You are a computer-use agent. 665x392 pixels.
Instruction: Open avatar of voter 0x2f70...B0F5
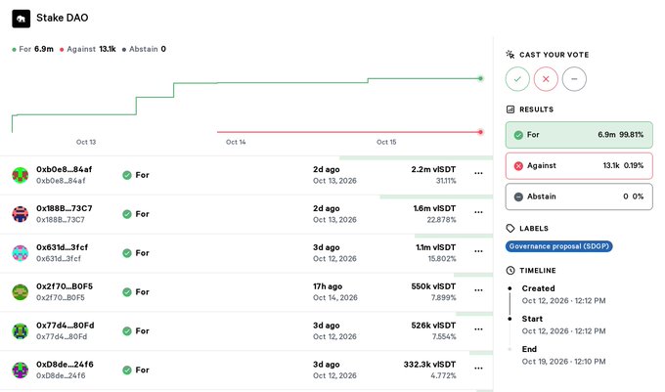(20, 292)
